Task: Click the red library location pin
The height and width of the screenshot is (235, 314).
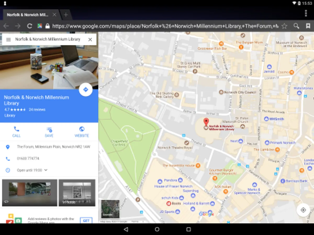Action: click(x=206, y=122)
